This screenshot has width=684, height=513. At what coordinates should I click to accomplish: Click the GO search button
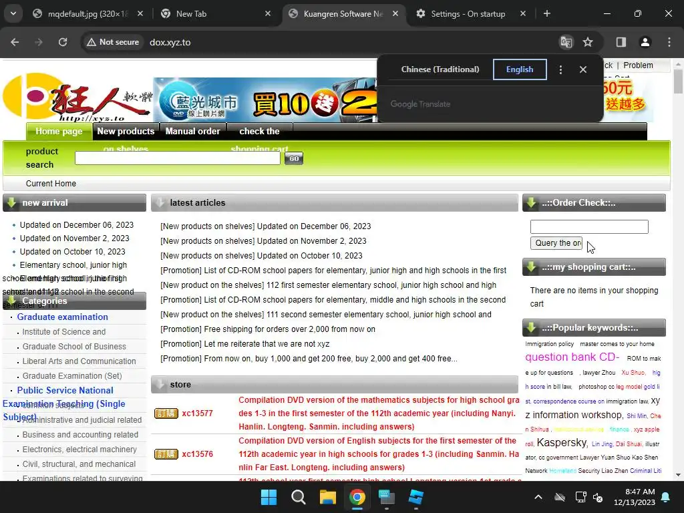294,158
